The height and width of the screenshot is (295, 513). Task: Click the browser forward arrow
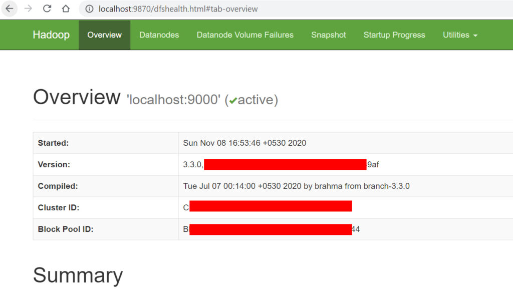point(28,9)
